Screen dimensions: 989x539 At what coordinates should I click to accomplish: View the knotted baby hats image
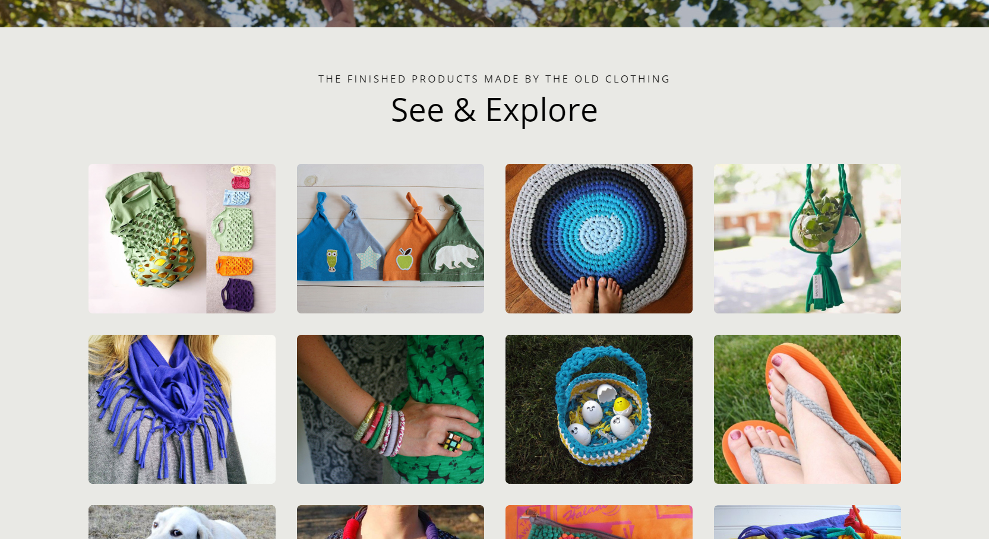pyautogui.click(x=390, y=239)
